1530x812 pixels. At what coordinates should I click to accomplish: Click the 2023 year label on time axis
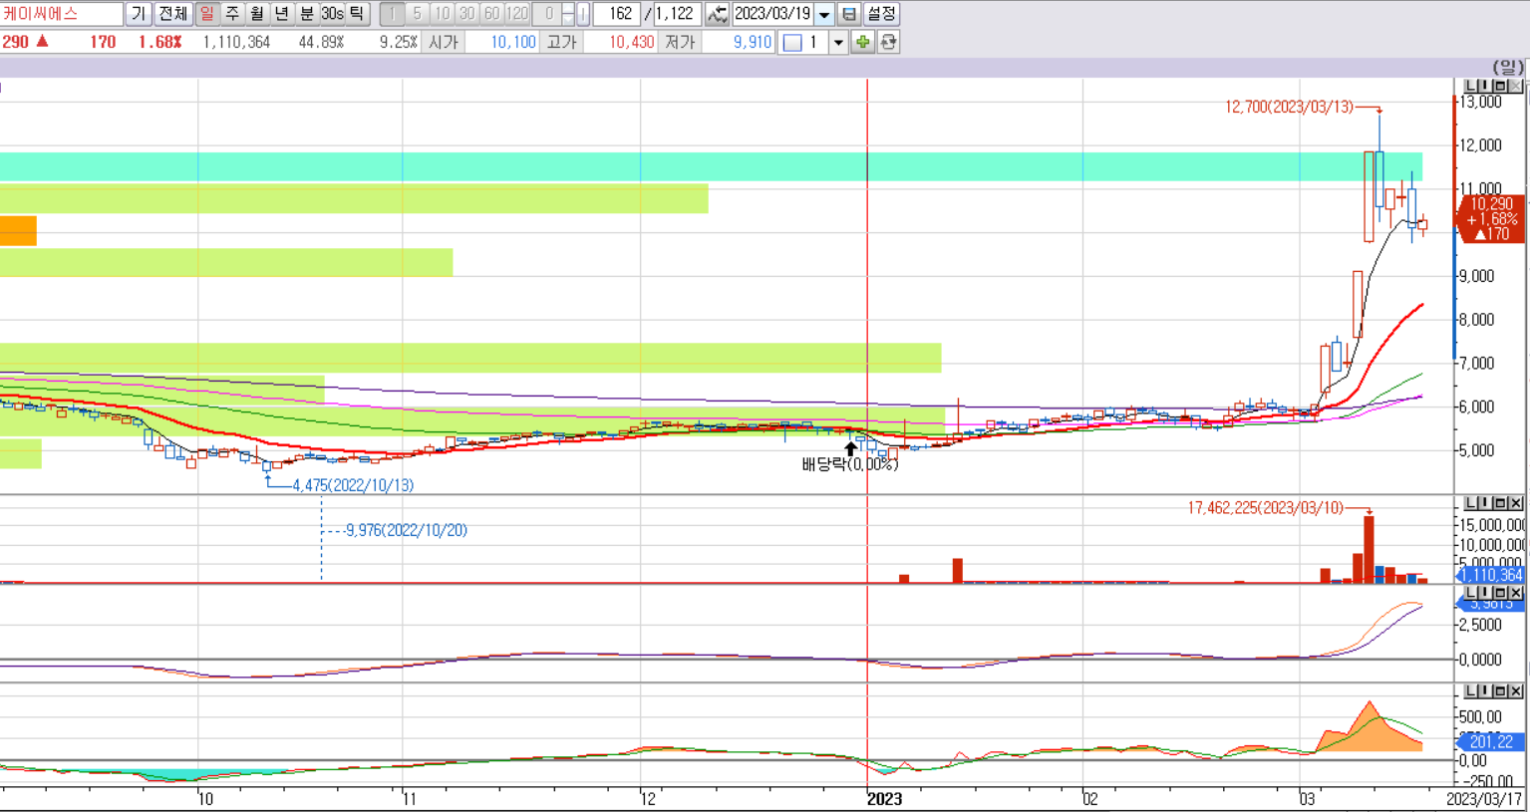(x=885, y=799)
